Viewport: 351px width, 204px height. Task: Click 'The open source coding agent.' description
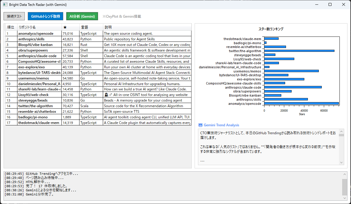tap(147, 34)
